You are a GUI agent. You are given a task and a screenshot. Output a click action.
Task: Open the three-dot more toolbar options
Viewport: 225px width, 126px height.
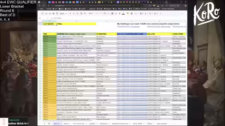click(160, 13)
